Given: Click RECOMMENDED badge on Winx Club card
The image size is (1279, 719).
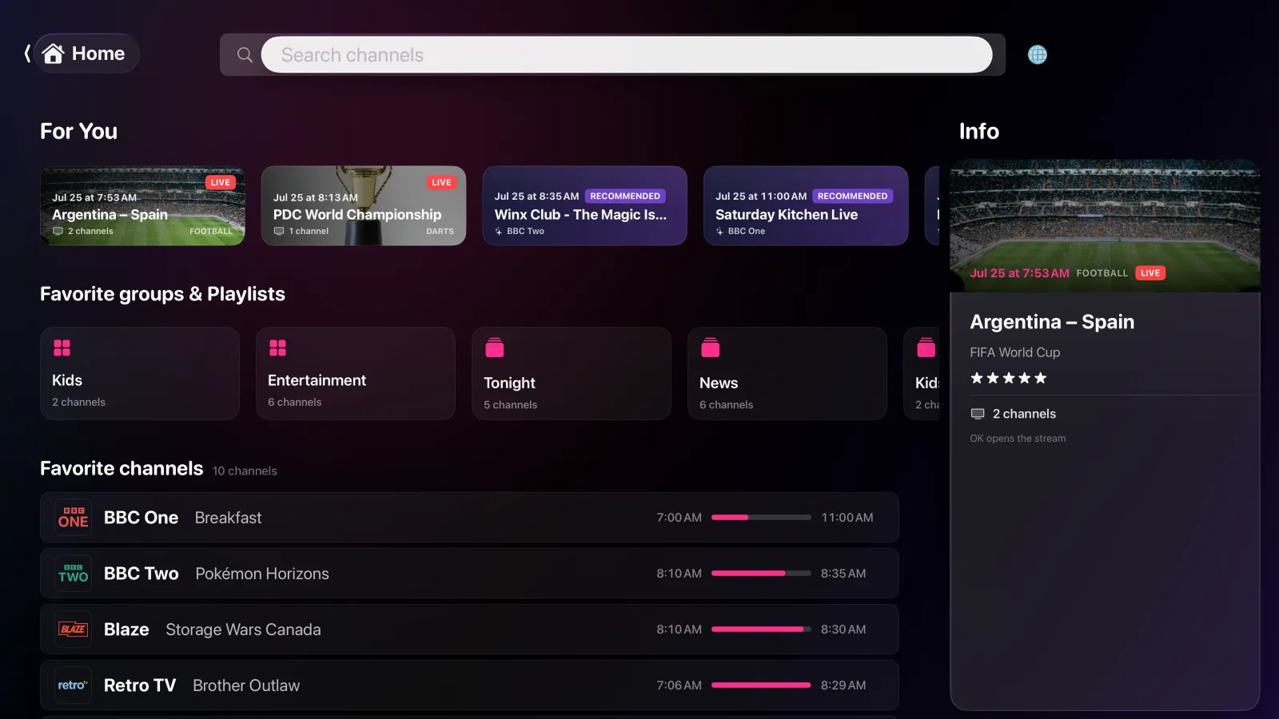Looking at the screenshot, I should tap(625, 196).
